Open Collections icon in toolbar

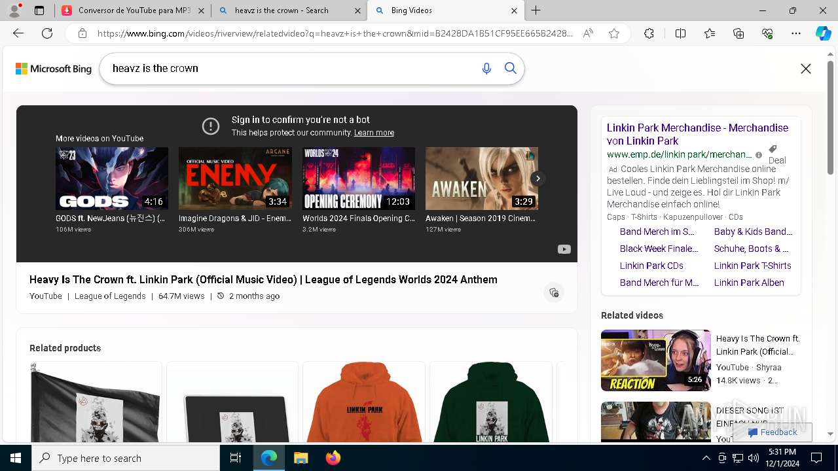click(738, 33)
